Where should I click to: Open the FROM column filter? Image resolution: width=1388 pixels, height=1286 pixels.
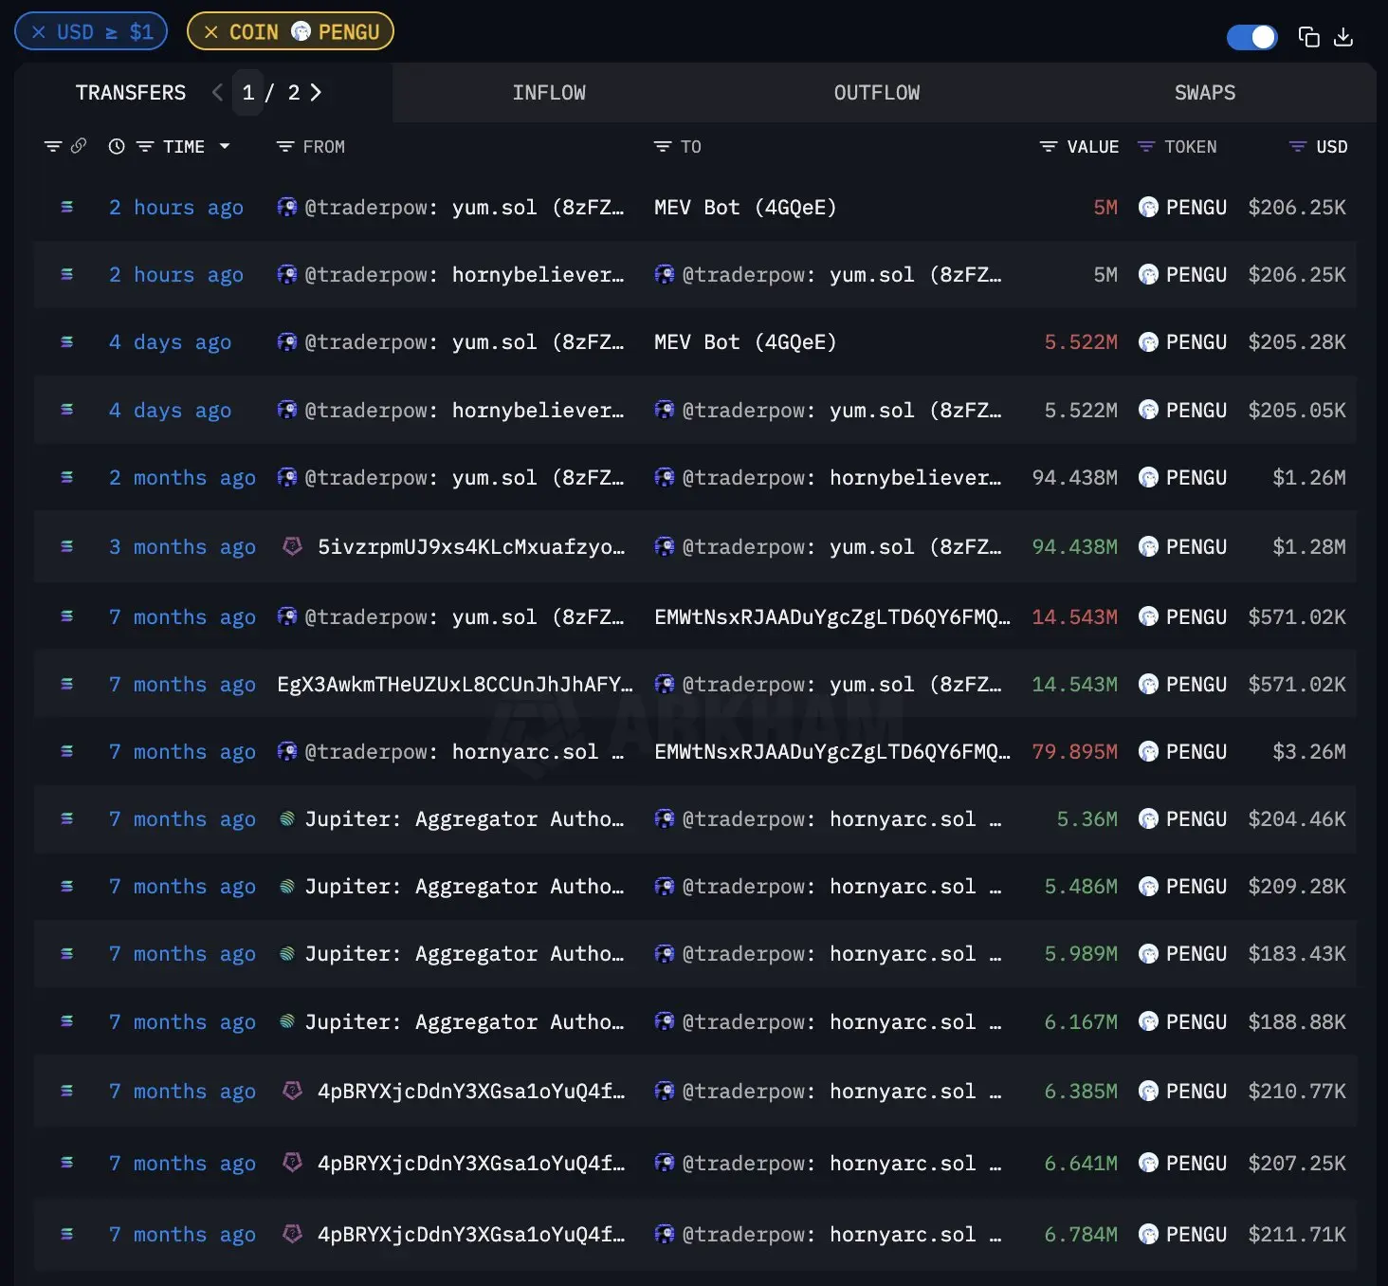click(x=284, y=147)
